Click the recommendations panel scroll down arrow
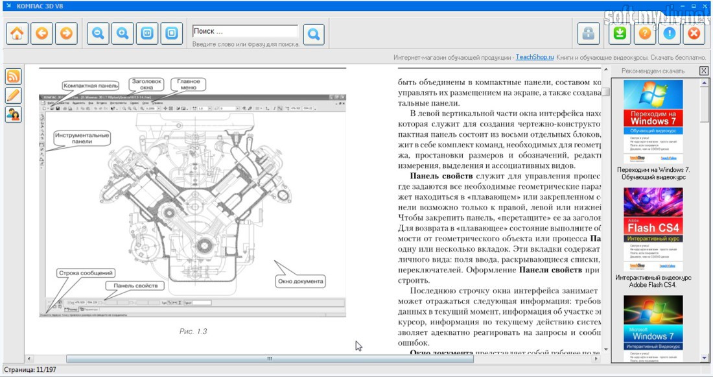Image resolution: width=713 pixels, height=377 pixels. (705, 358)
